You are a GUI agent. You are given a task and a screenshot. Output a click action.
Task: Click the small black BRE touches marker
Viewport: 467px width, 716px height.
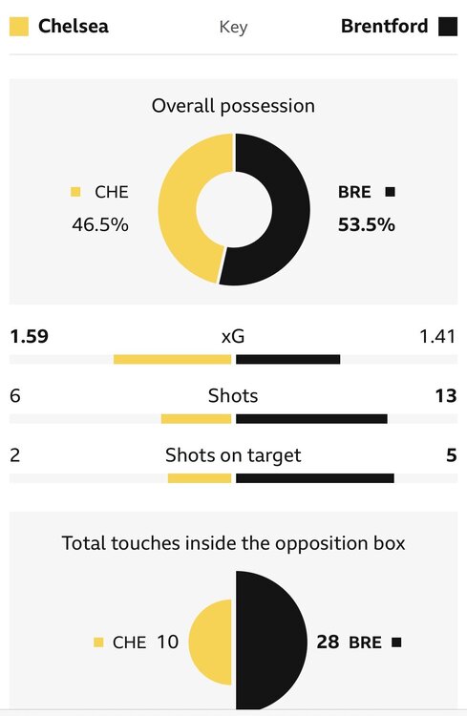396,642
